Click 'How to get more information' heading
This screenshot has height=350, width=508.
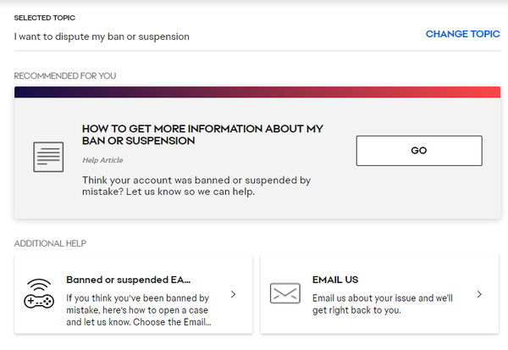(x=202, y=135)
